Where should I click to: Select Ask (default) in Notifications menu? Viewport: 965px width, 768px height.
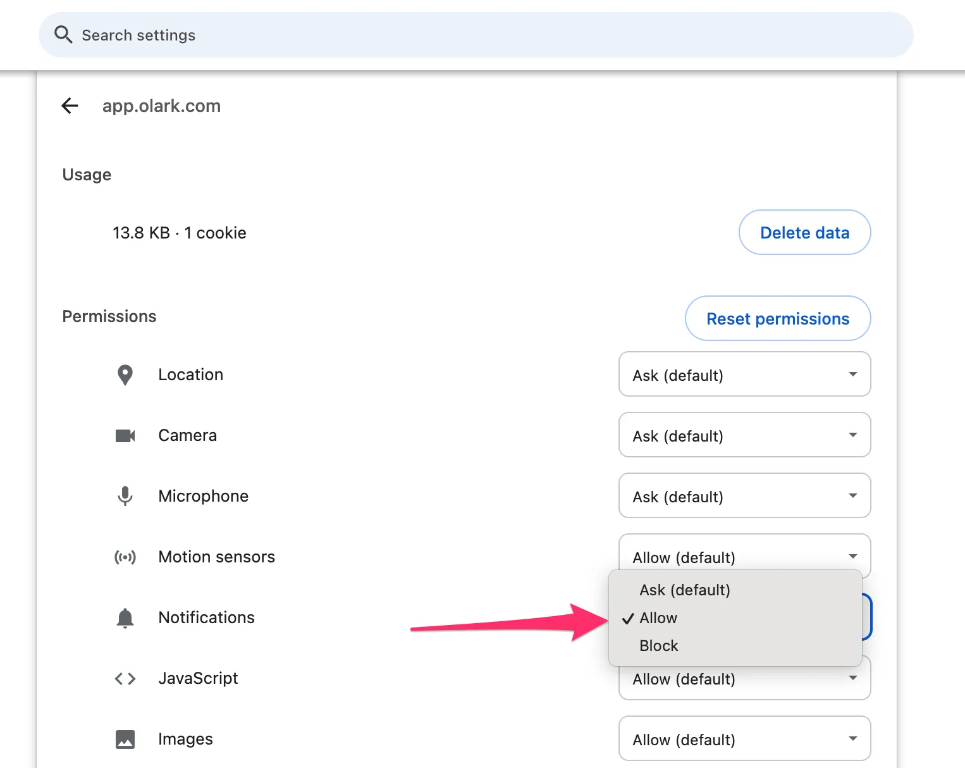(685, 590)
